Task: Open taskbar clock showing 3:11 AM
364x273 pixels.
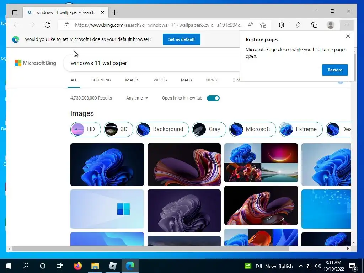Action: click(x=333, y=266)
